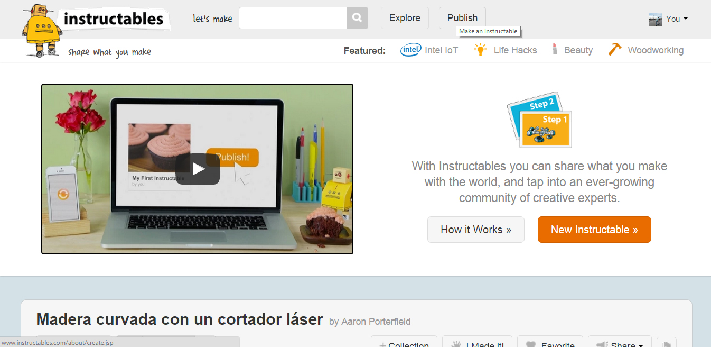Click the video thumbnail laptop image
Image resolution: width=711 pixels, height=347 pixels.
[197, 169]
